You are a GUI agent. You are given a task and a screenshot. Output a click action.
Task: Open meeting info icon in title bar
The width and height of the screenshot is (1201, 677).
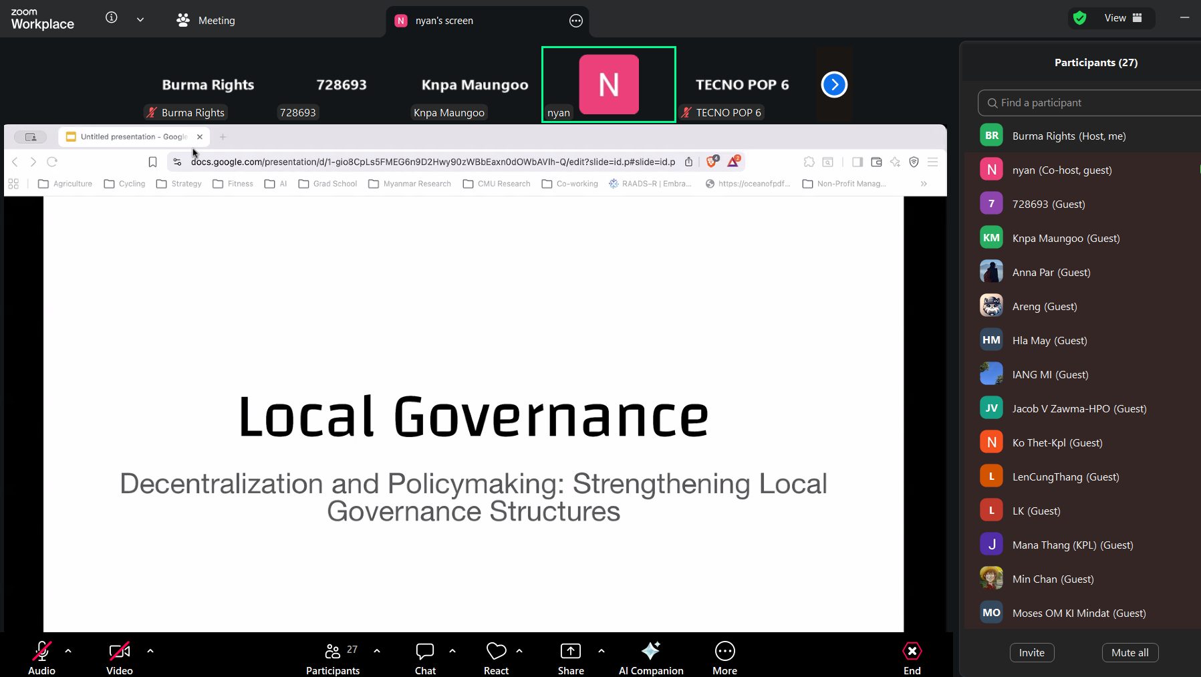(x=112, y=18)
